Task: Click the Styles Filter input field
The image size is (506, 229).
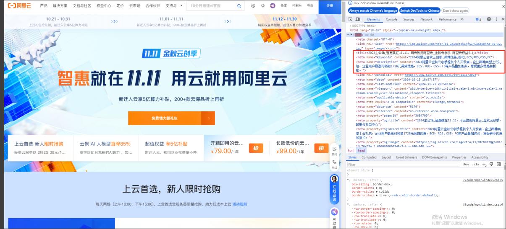Action: [x=403, y=165]
